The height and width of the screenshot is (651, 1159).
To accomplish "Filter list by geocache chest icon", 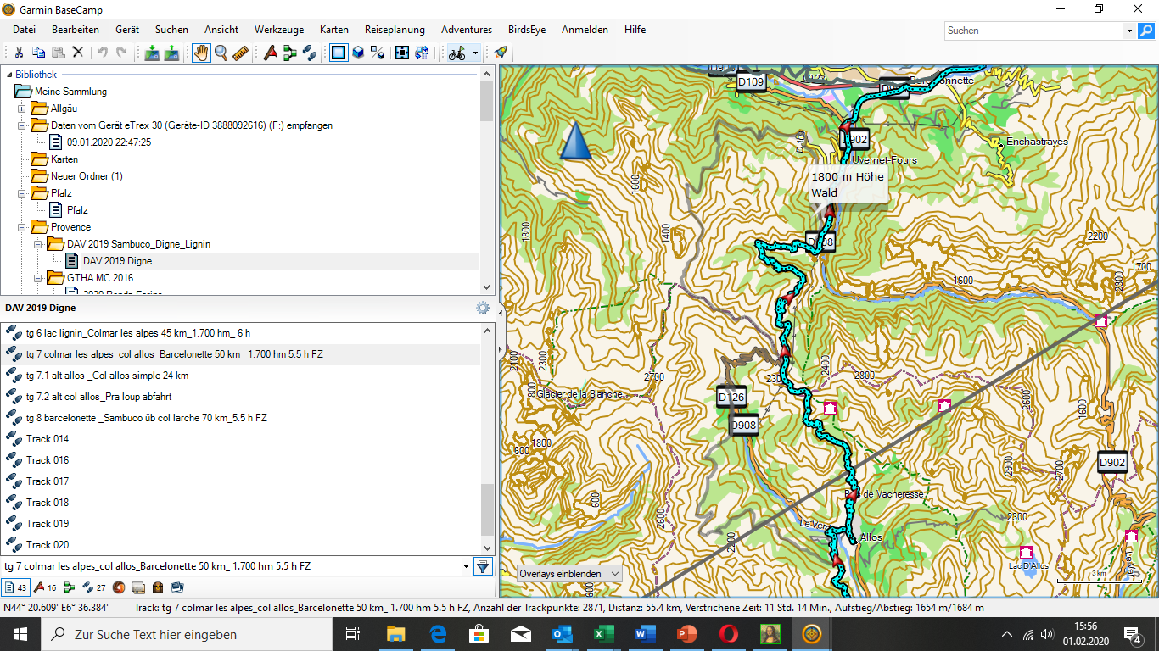I will pos(158,587).
